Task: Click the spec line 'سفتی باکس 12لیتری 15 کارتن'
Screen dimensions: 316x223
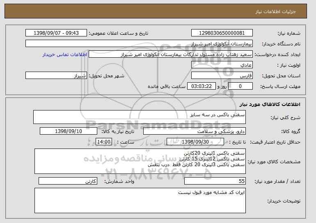Action: 212,159
